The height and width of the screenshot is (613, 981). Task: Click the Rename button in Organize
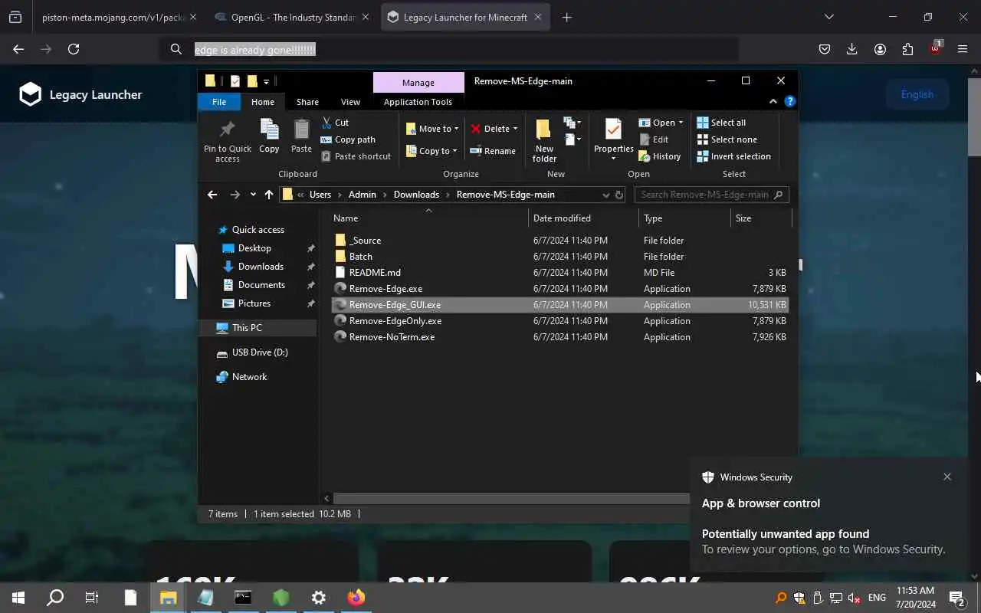[x=492, y=151]
